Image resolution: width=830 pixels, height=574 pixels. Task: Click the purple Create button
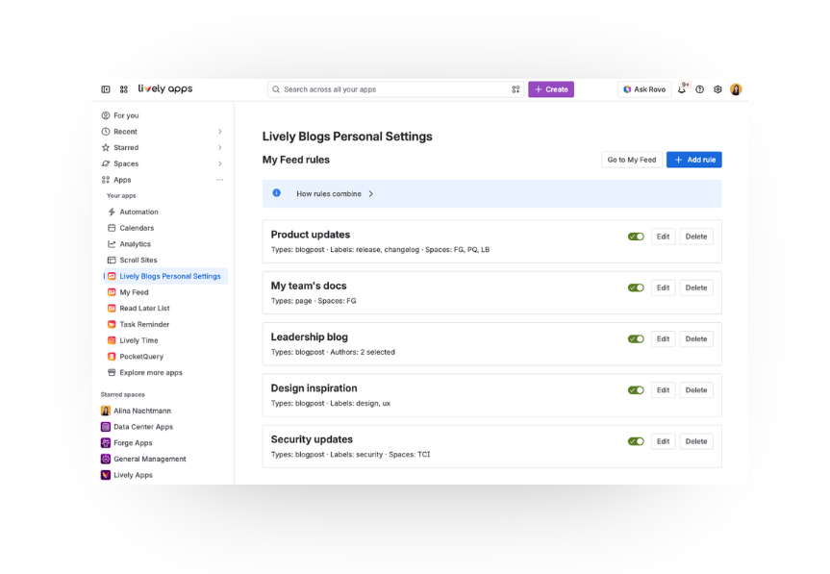point(551,89)
